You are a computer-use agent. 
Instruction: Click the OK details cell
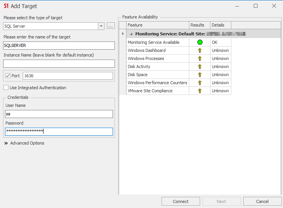[x=221, y=42]
